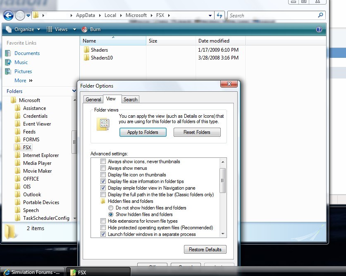This screenshot has width=346, height=276.
Task: Open the Views dropdown arrow
Action: [74, 29]
